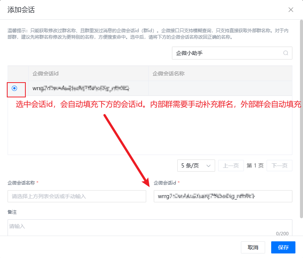Click the 企微会话名称 column header

[x=169, y=73]
